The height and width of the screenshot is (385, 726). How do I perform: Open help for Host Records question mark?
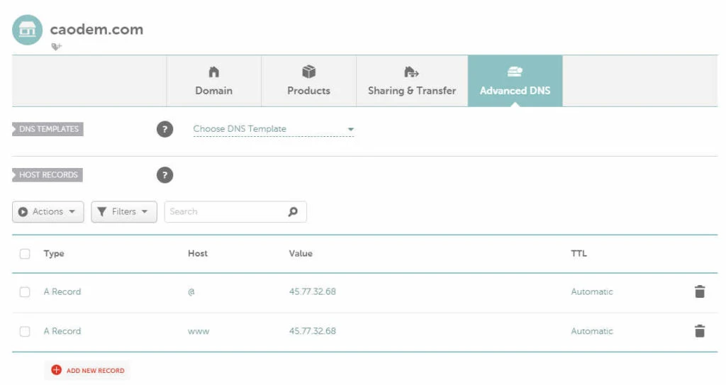164,175
